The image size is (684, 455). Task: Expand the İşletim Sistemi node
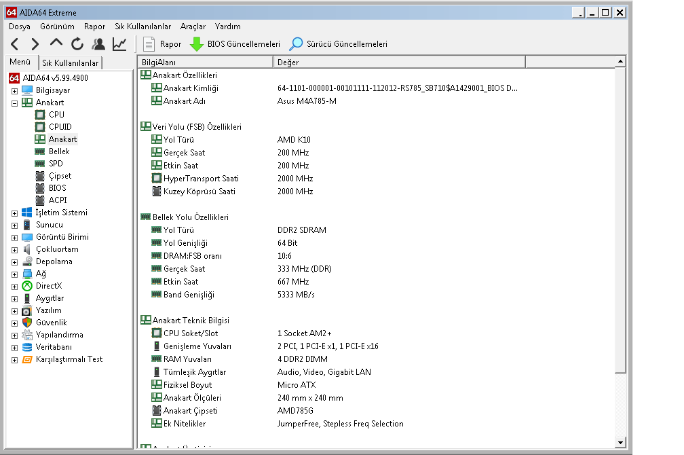click(x=14, y=213)
